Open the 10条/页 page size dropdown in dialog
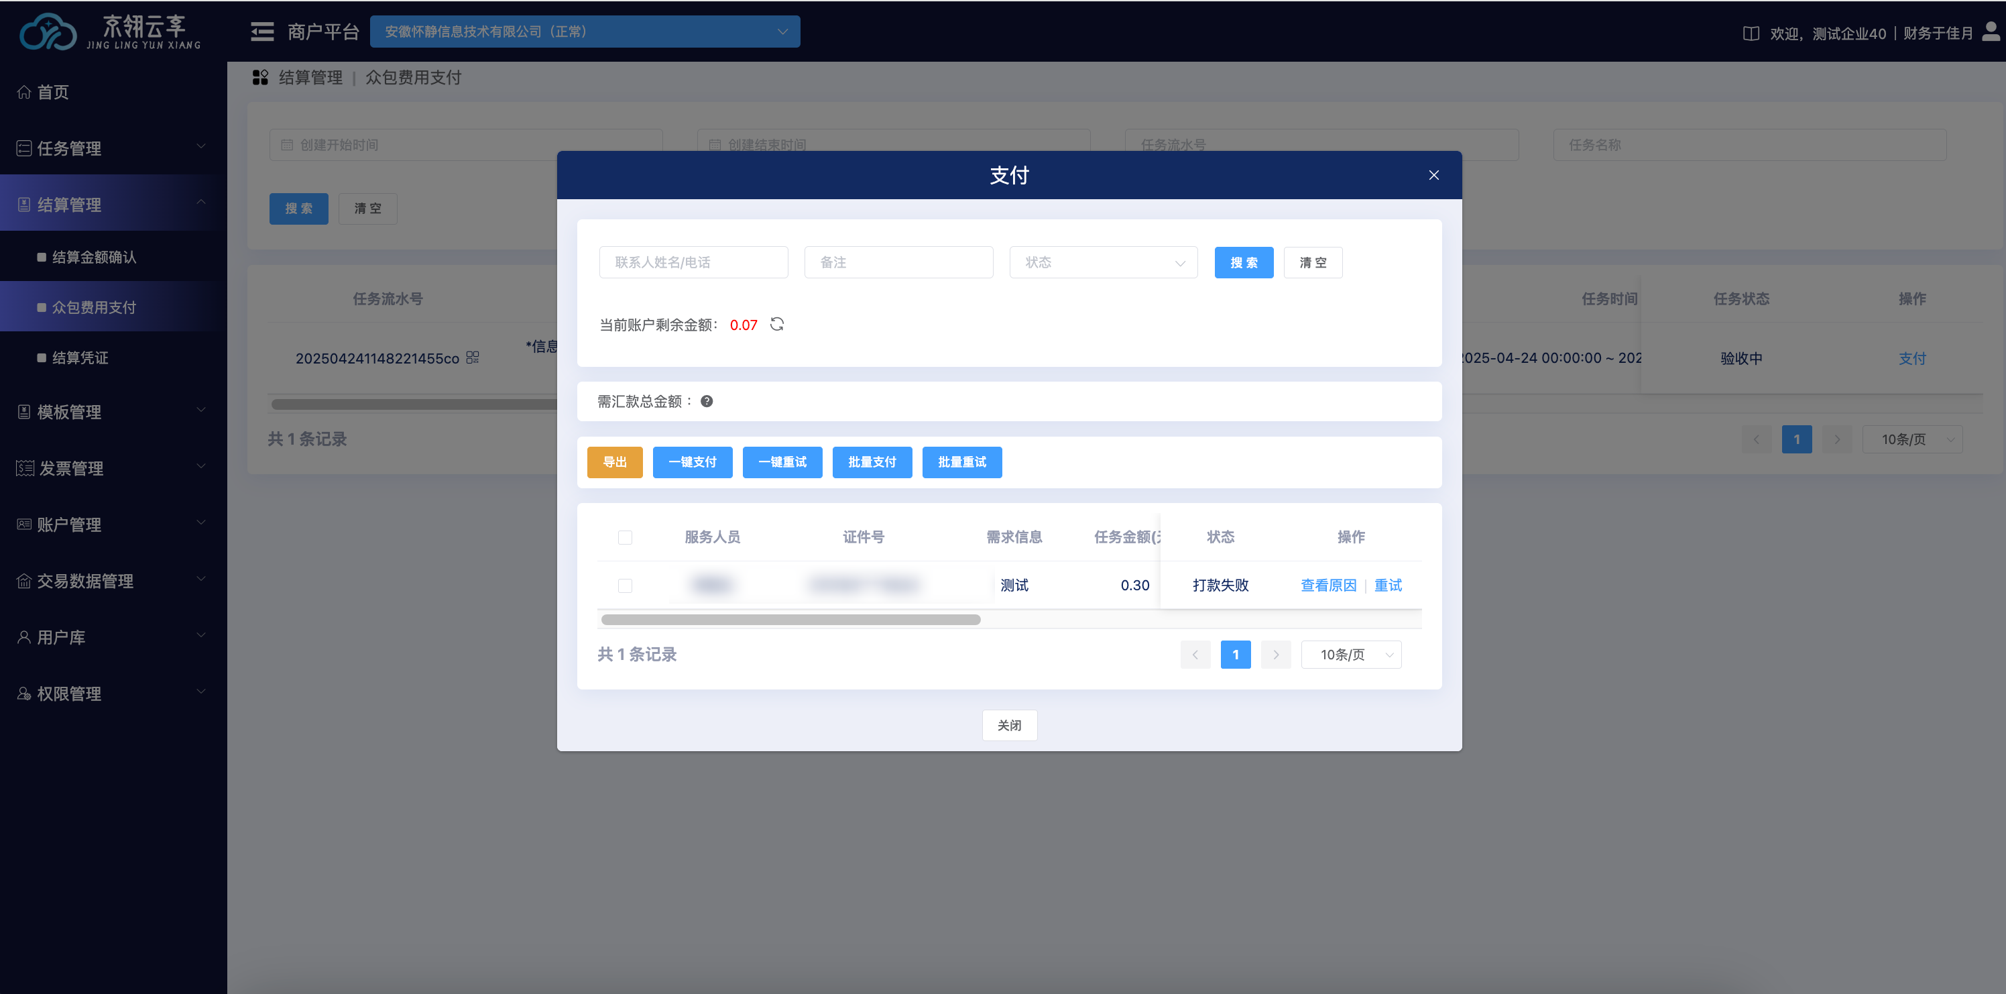 1350,655
